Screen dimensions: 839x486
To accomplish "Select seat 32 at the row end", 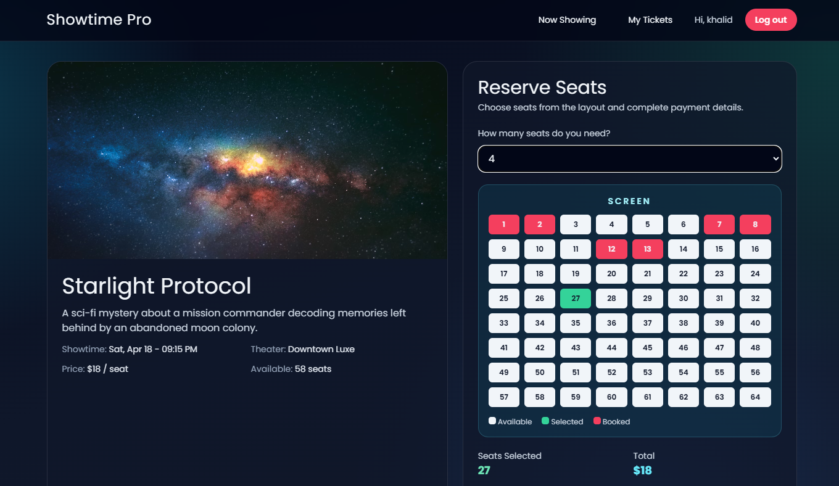I will click(755, 298).
